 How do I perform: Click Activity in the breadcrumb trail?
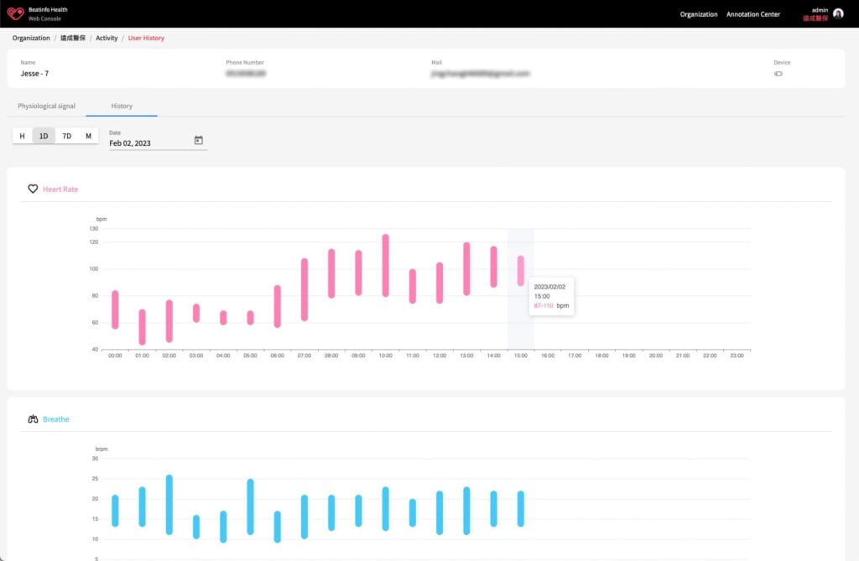tap(107, 38)
